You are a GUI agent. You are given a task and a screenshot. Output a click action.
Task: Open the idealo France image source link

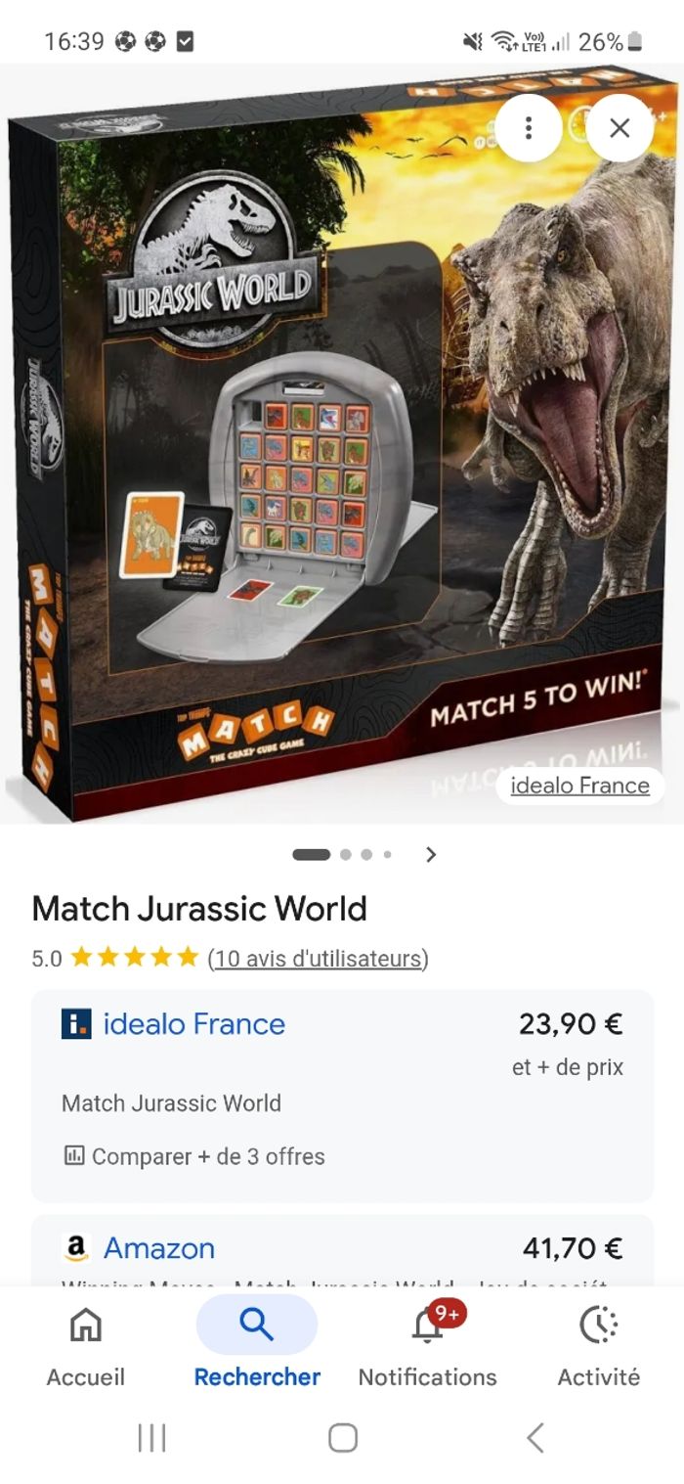(x=579, y=786)
